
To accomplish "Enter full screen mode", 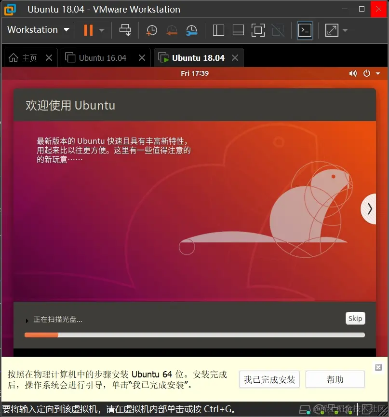I will point(258,30).
